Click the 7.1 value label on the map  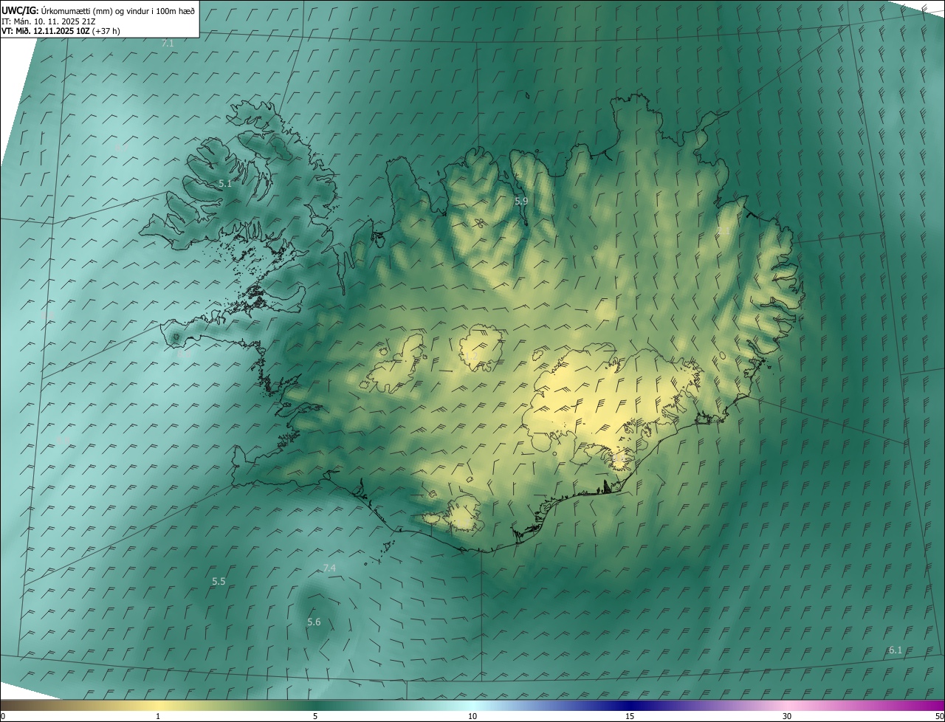click(x=168, y=44)
